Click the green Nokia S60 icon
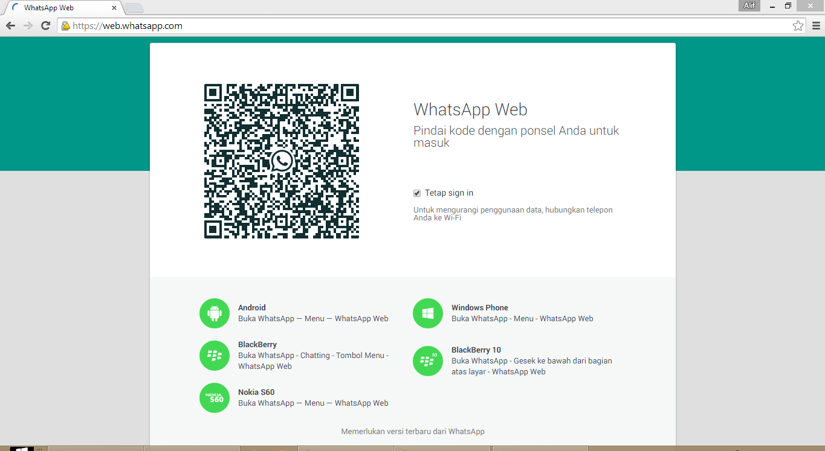Screen dimensions: 825x451 tap(215, 398)
